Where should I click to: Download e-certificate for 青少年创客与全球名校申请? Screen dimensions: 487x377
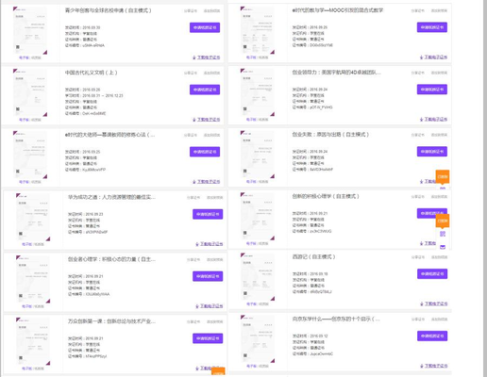pyautogui.click(x=209, y=57)
